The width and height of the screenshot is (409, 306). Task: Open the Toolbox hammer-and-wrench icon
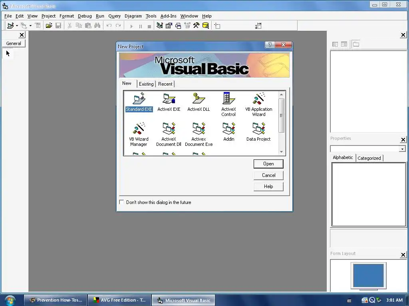(x=197, y=25)
